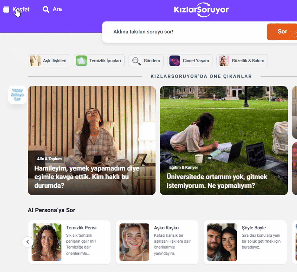Open the Ara search text
The height and width of the screenshot is (272, 297).
click(x=57, y=9)
